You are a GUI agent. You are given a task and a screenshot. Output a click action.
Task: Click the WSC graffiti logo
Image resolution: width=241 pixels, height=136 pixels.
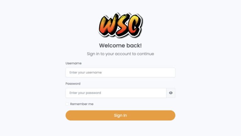[x=120, y=25]
